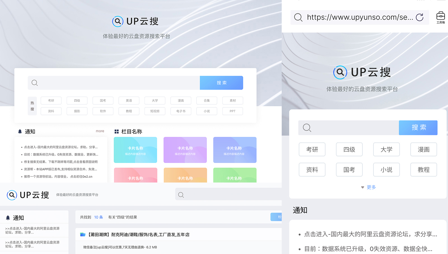This screenshot has width=448, height=254.
Task: Select the PPT hot search tag
Action: [x=233, y=111]
